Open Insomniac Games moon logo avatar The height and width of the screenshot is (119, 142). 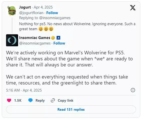(x=12, y=40)
